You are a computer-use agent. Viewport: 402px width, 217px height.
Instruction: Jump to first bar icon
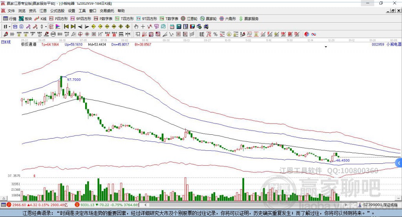tap(66, 27)
